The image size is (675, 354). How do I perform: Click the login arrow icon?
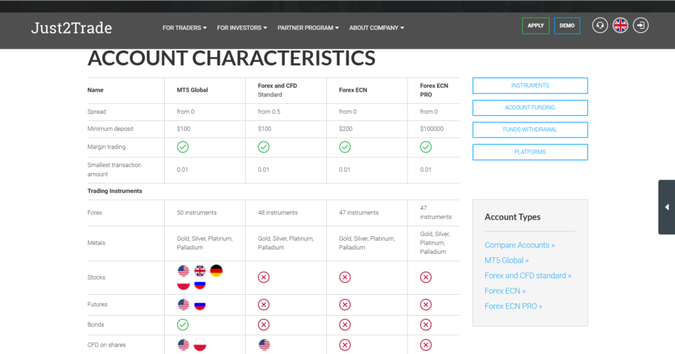coord(641,26)
